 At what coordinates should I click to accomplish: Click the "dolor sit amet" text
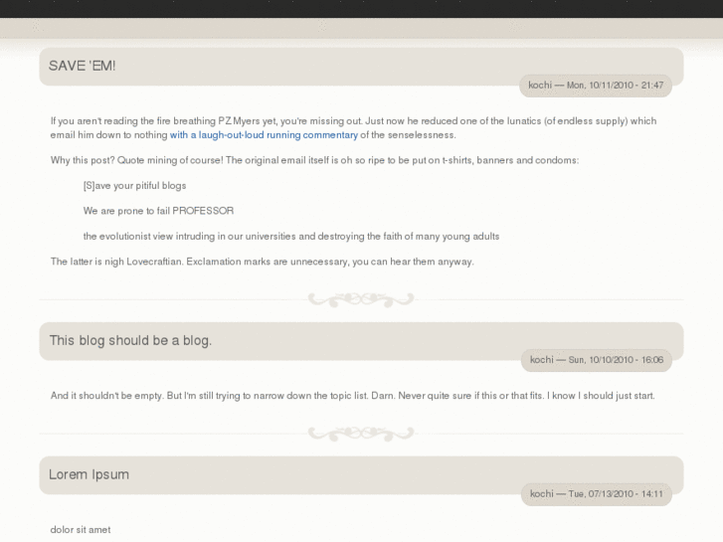click(81, 530)
